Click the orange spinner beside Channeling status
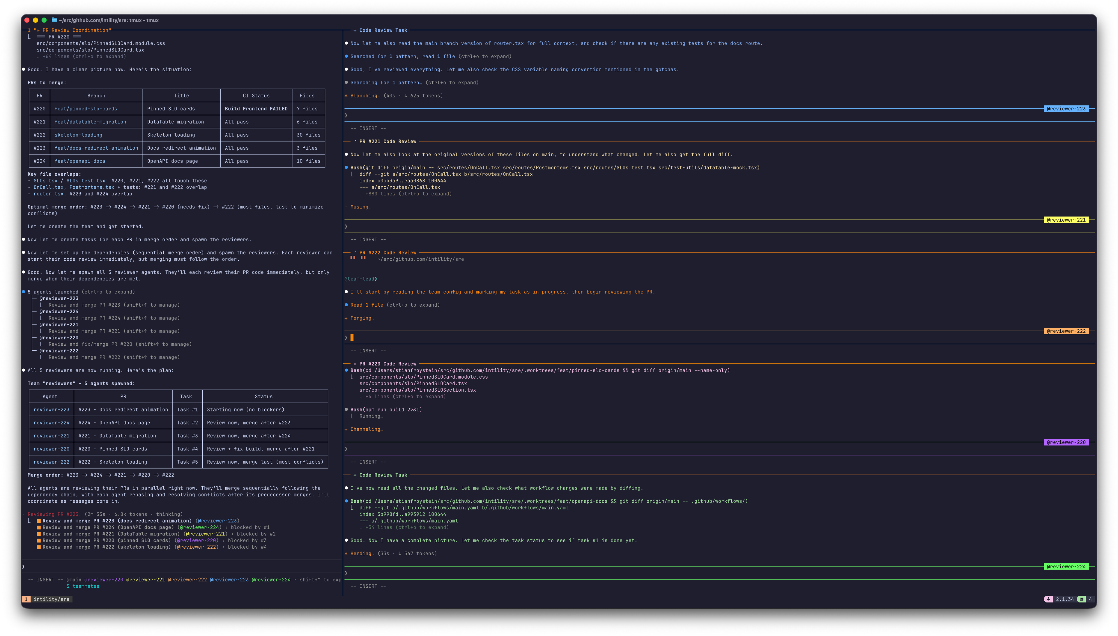This screenshot has height=636, width=1118. pos(346,429)
